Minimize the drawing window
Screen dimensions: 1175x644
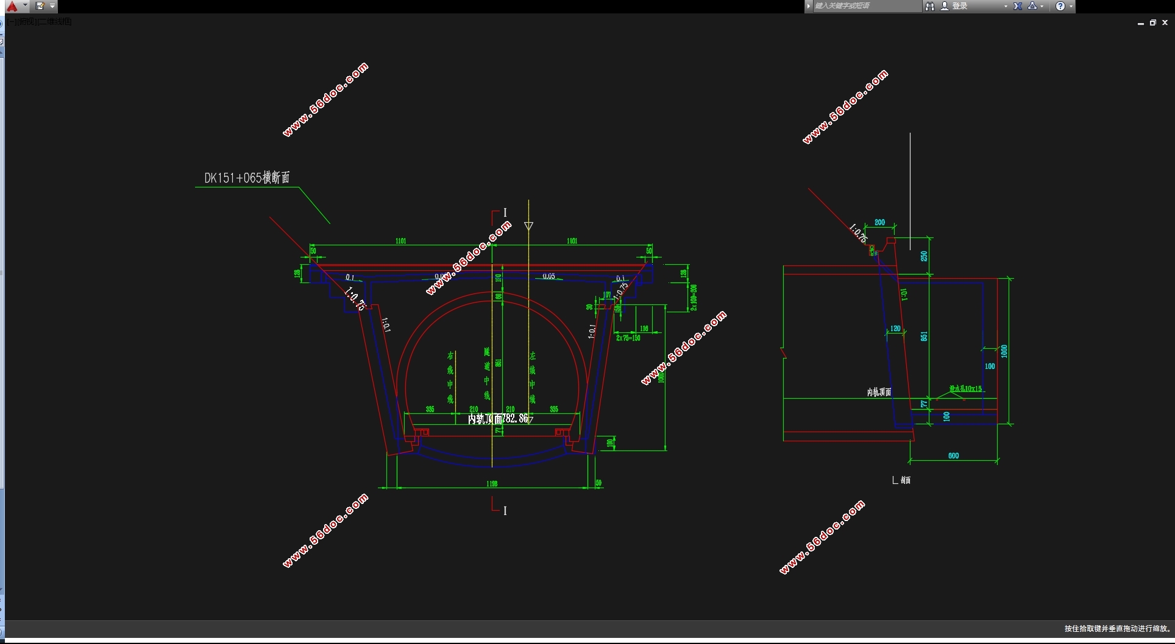1140,23
